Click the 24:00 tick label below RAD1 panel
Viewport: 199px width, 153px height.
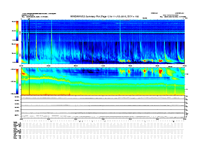click(184, 66)
